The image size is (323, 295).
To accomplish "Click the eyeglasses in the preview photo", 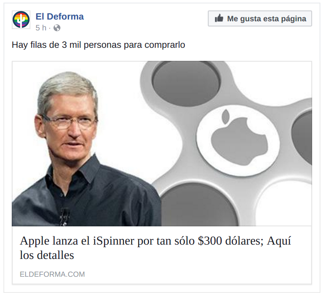I will [x=70, y=122].
